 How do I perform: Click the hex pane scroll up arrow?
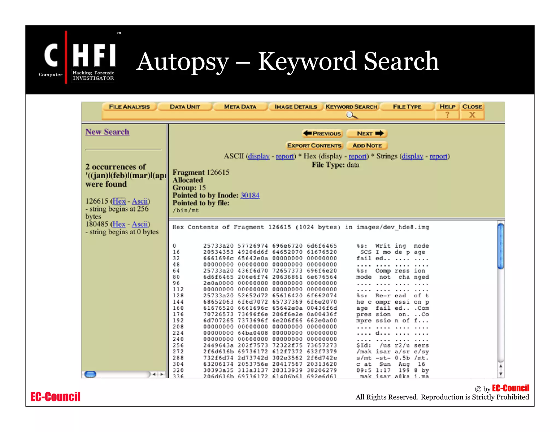(x=500, y=366)
